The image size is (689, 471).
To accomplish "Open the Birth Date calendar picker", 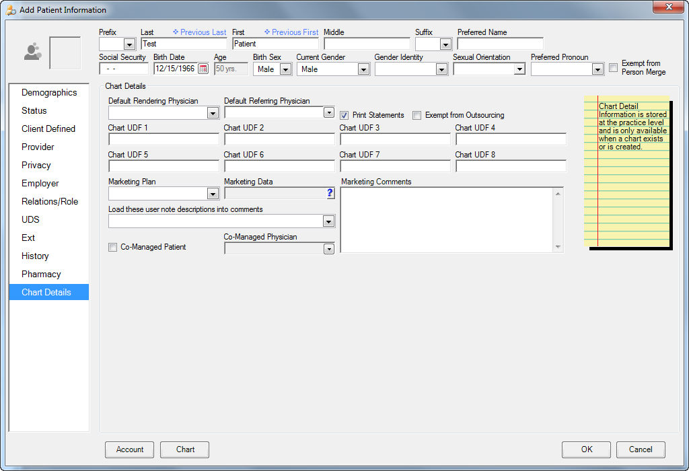I will [203, 69].
